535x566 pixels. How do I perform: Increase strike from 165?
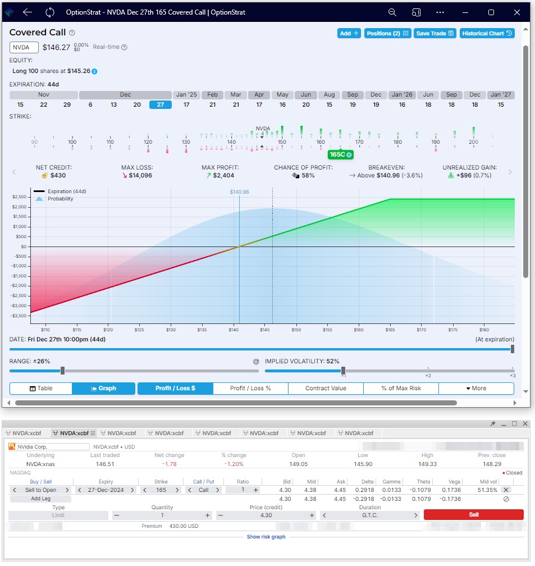(x=177, y=490)
